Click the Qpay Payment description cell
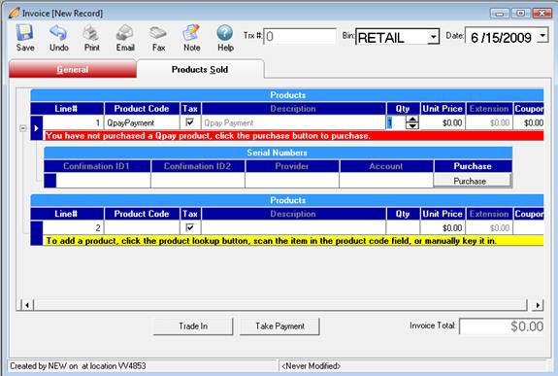The height and width of the screenshot is (376, 558). click(294, 122)
